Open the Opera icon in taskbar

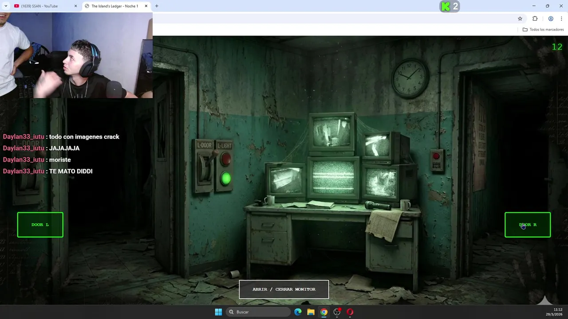coord(350,312)
